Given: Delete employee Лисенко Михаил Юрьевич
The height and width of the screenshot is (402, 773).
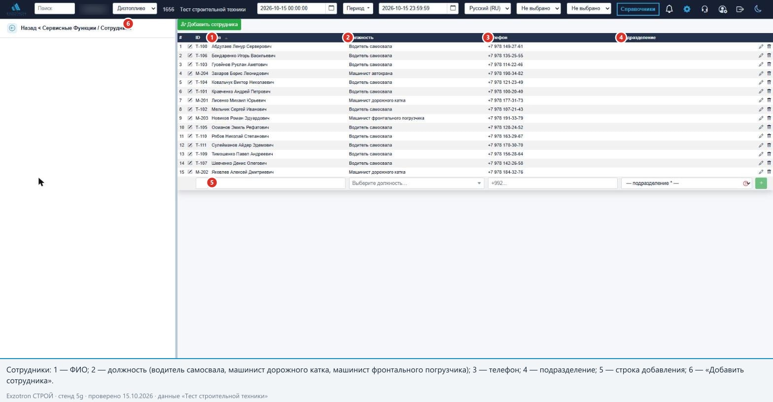Looking at the screenshot, I should pos(769,101).
